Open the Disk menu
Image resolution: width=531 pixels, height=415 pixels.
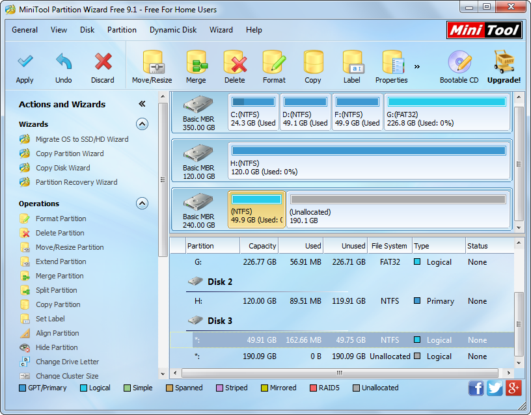tap(87, 30)
